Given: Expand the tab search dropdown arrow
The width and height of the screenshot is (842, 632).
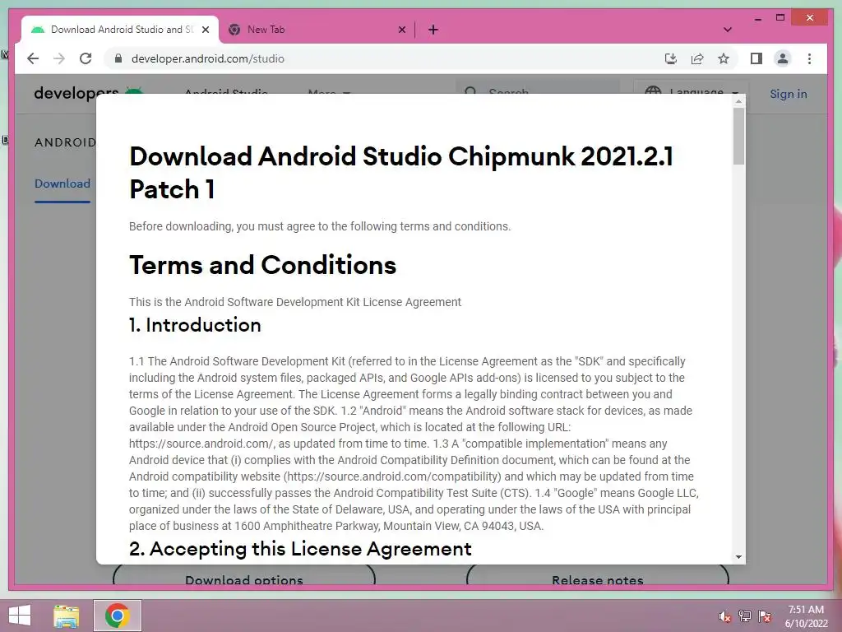Looking at the screenshot, I should click(728, 30).
